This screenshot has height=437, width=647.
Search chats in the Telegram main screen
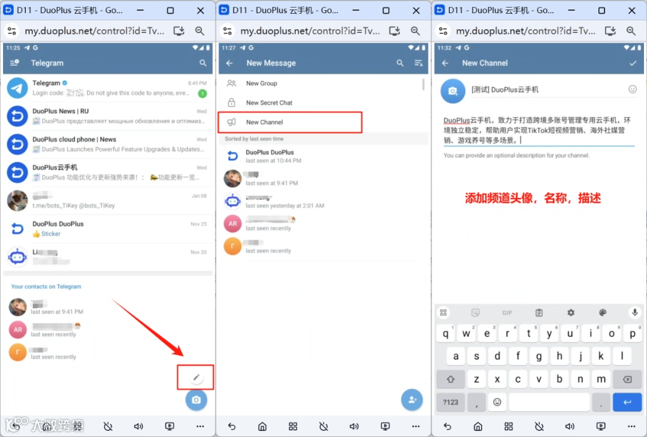pos(202,63)
